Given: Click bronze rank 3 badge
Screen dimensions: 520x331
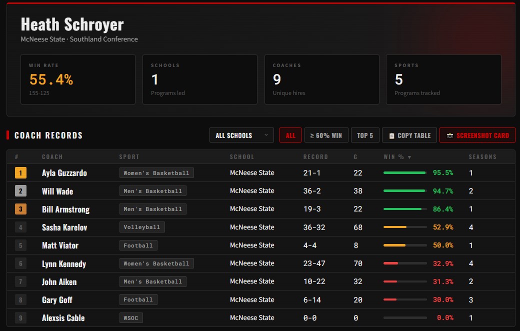Looking at the screenshot, I should click(x=20, y=209).
